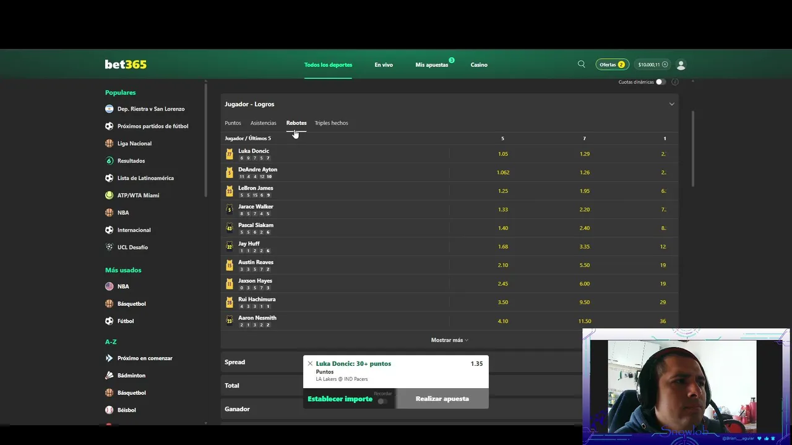Click soccer ball icon beside Internacional
The width and height of the screenshot is (792, 445).
110,230
